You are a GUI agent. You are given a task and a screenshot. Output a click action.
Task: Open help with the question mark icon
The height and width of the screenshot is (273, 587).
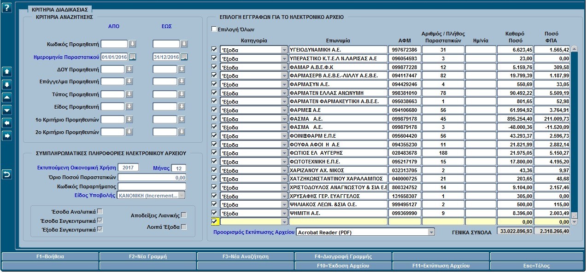(x=6, y=8)
